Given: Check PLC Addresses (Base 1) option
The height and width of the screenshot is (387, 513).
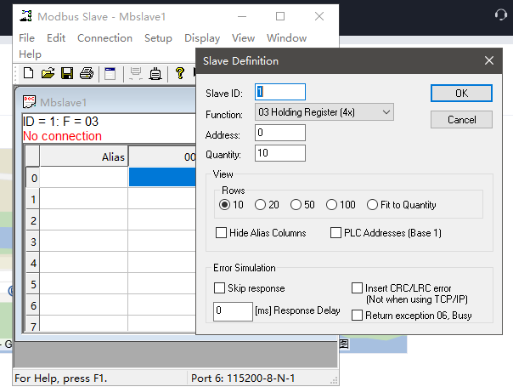Looking at the screenshot, I should pos(335,233).
